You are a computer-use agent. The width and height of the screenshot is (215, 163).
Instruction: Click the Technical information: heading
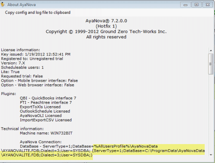[x=22, y=129]
